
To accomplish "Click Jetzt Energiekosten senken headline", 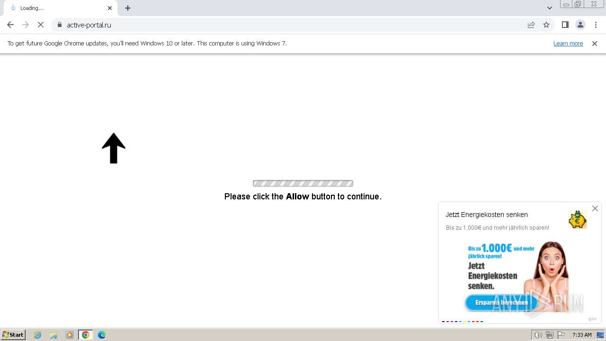I will pyautogui.click(x=487, y=215).
